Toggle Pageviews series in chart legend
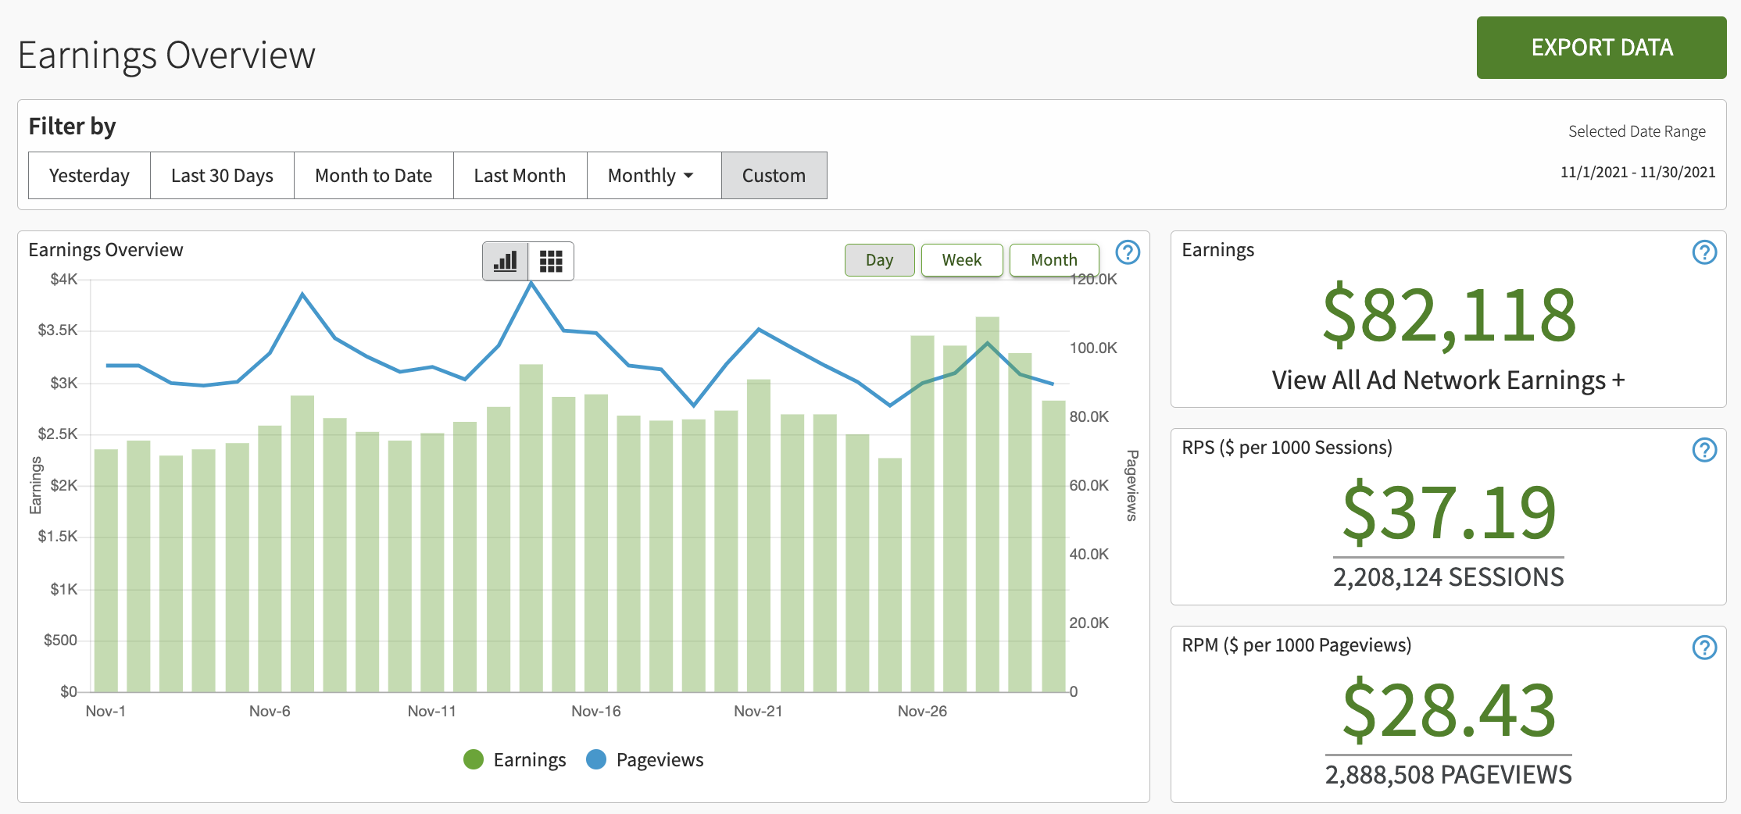1741x814 pixels. [645, 760]
